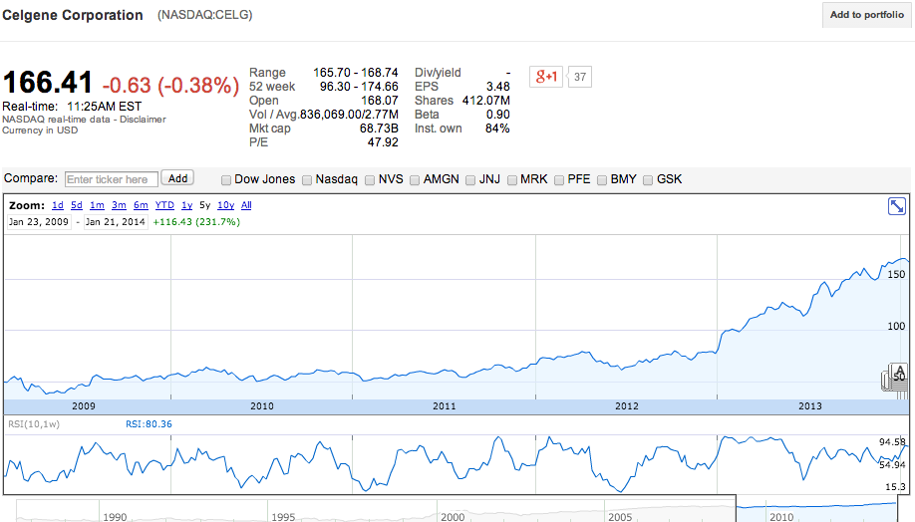Select the 5y zoom option
Screen dimensions: 915x522
(x=204, y=205)
